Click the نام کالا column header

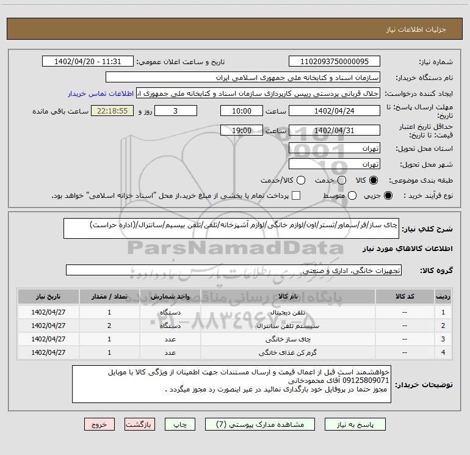[x=287, y=296]
